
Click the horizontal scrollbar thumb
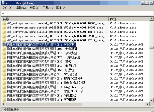pos(44,104)
